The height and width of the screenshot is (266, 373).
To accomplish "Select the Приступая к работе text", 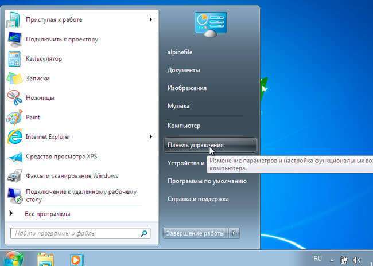I will 54,19.
